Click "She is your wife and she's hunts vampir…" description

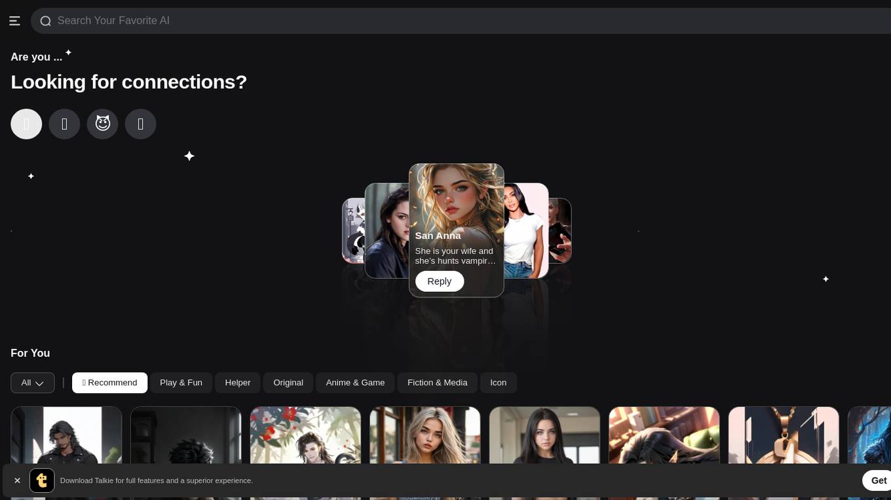[455, 256]
